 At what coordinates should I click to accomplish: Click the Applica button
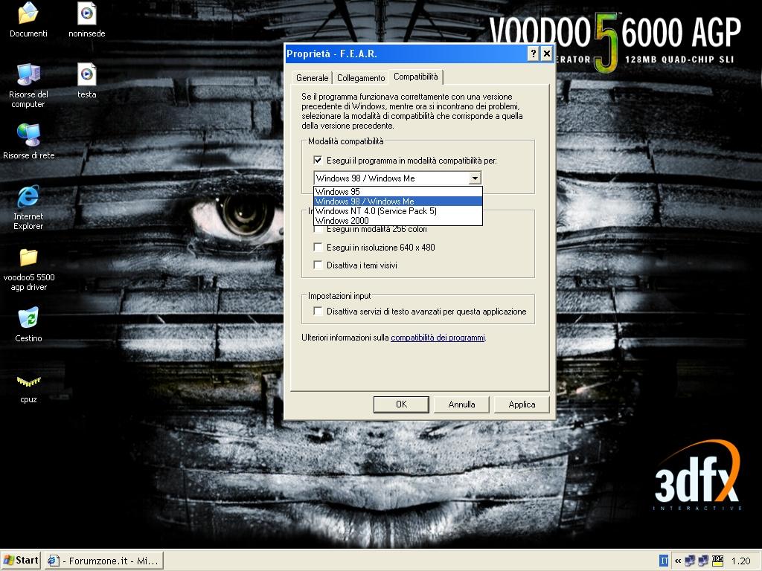coord(522,404)
